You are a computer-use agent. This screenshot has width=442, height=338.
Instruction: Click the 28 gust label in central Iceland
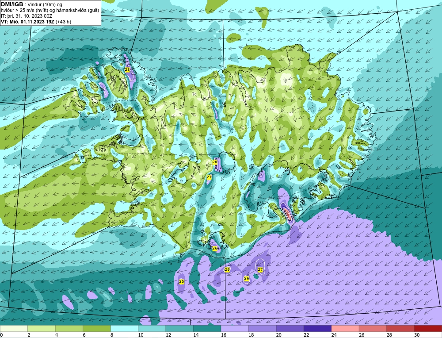tap(215, 162)
